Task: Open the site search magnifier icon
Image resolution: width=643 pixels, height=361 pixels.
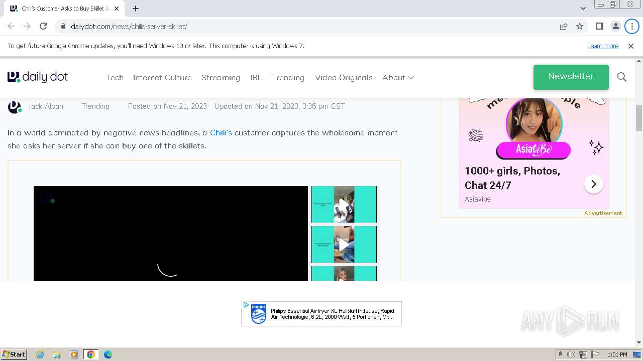Action: (x=622, y=77)
